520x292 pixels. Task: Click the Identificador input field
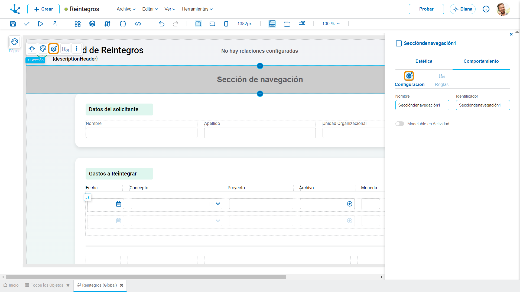(x=483, y=105)
